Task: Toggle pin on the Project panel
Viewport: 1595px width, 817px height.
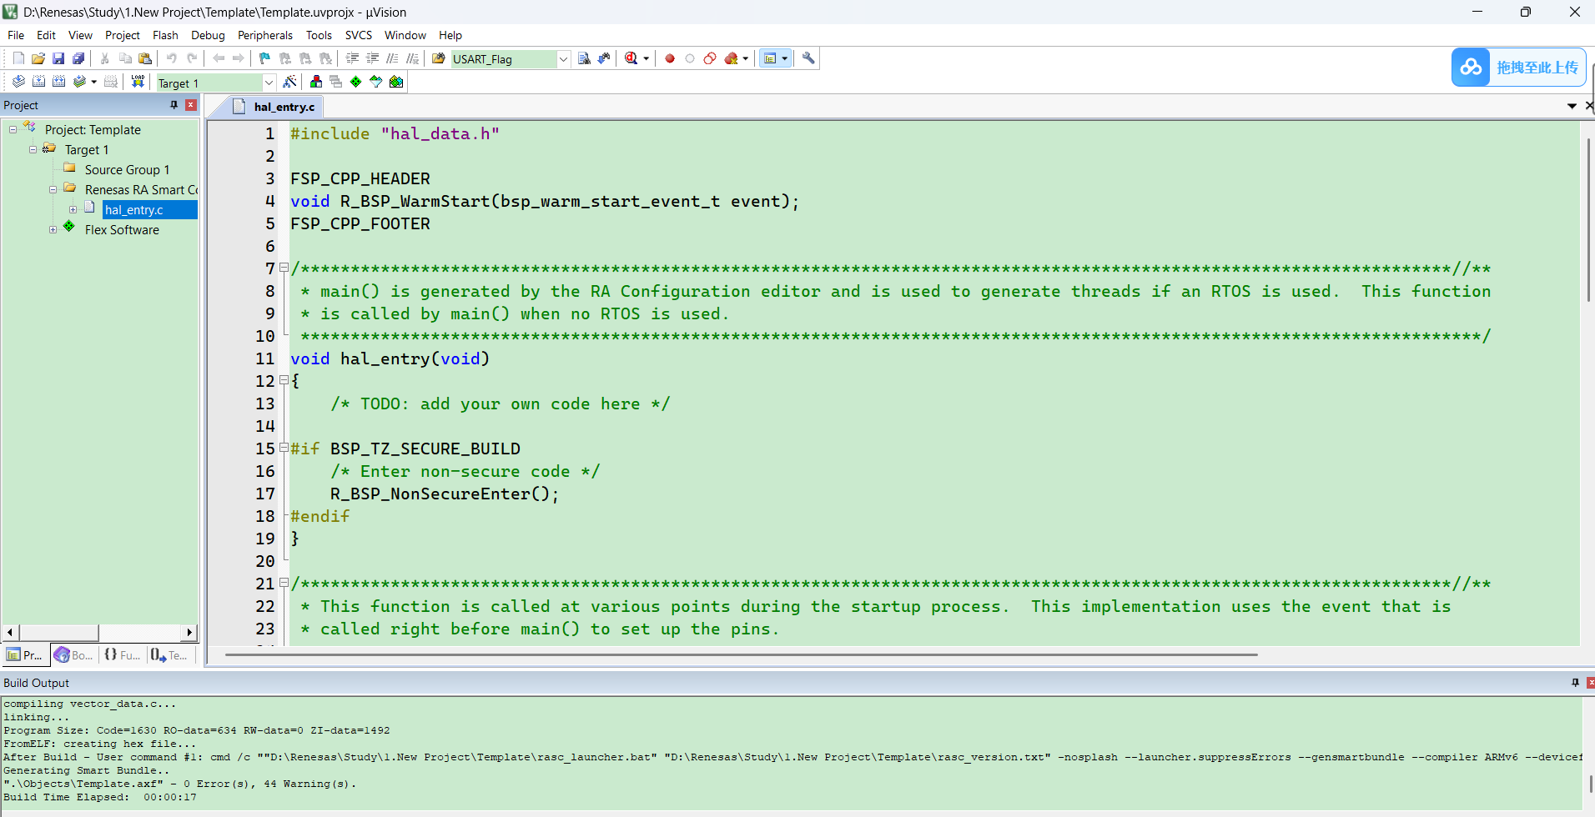Action: [174, 105]
